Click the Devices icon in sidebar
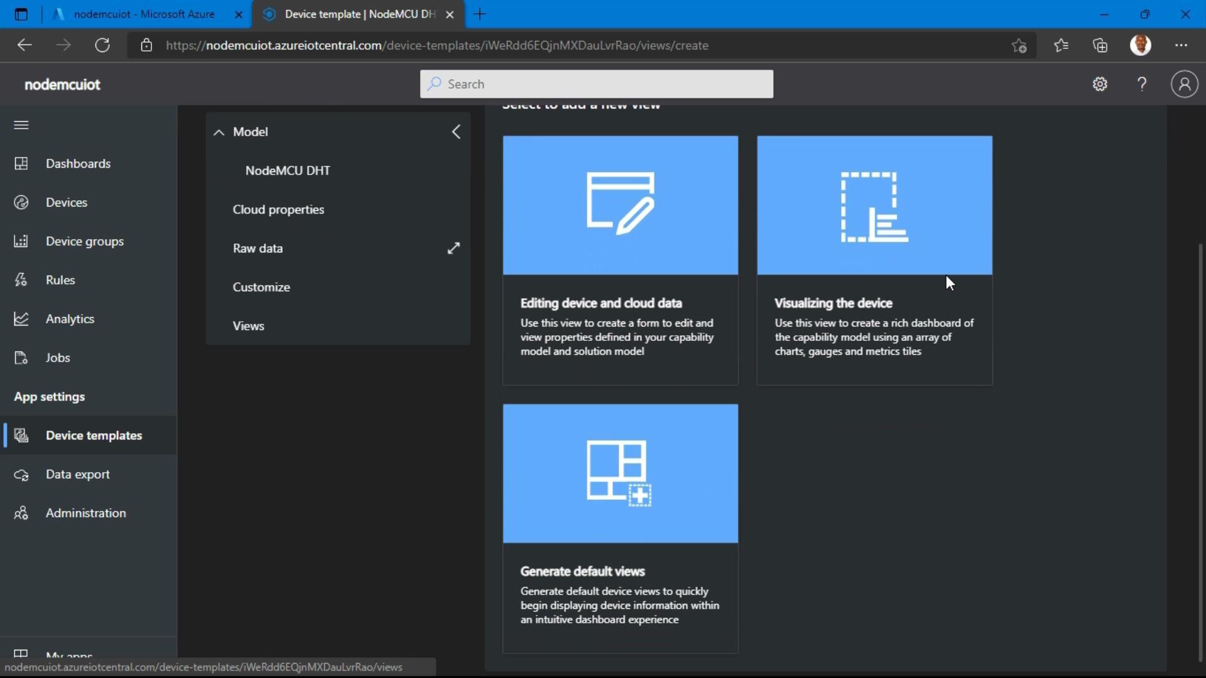 click(x=21, y=203)
